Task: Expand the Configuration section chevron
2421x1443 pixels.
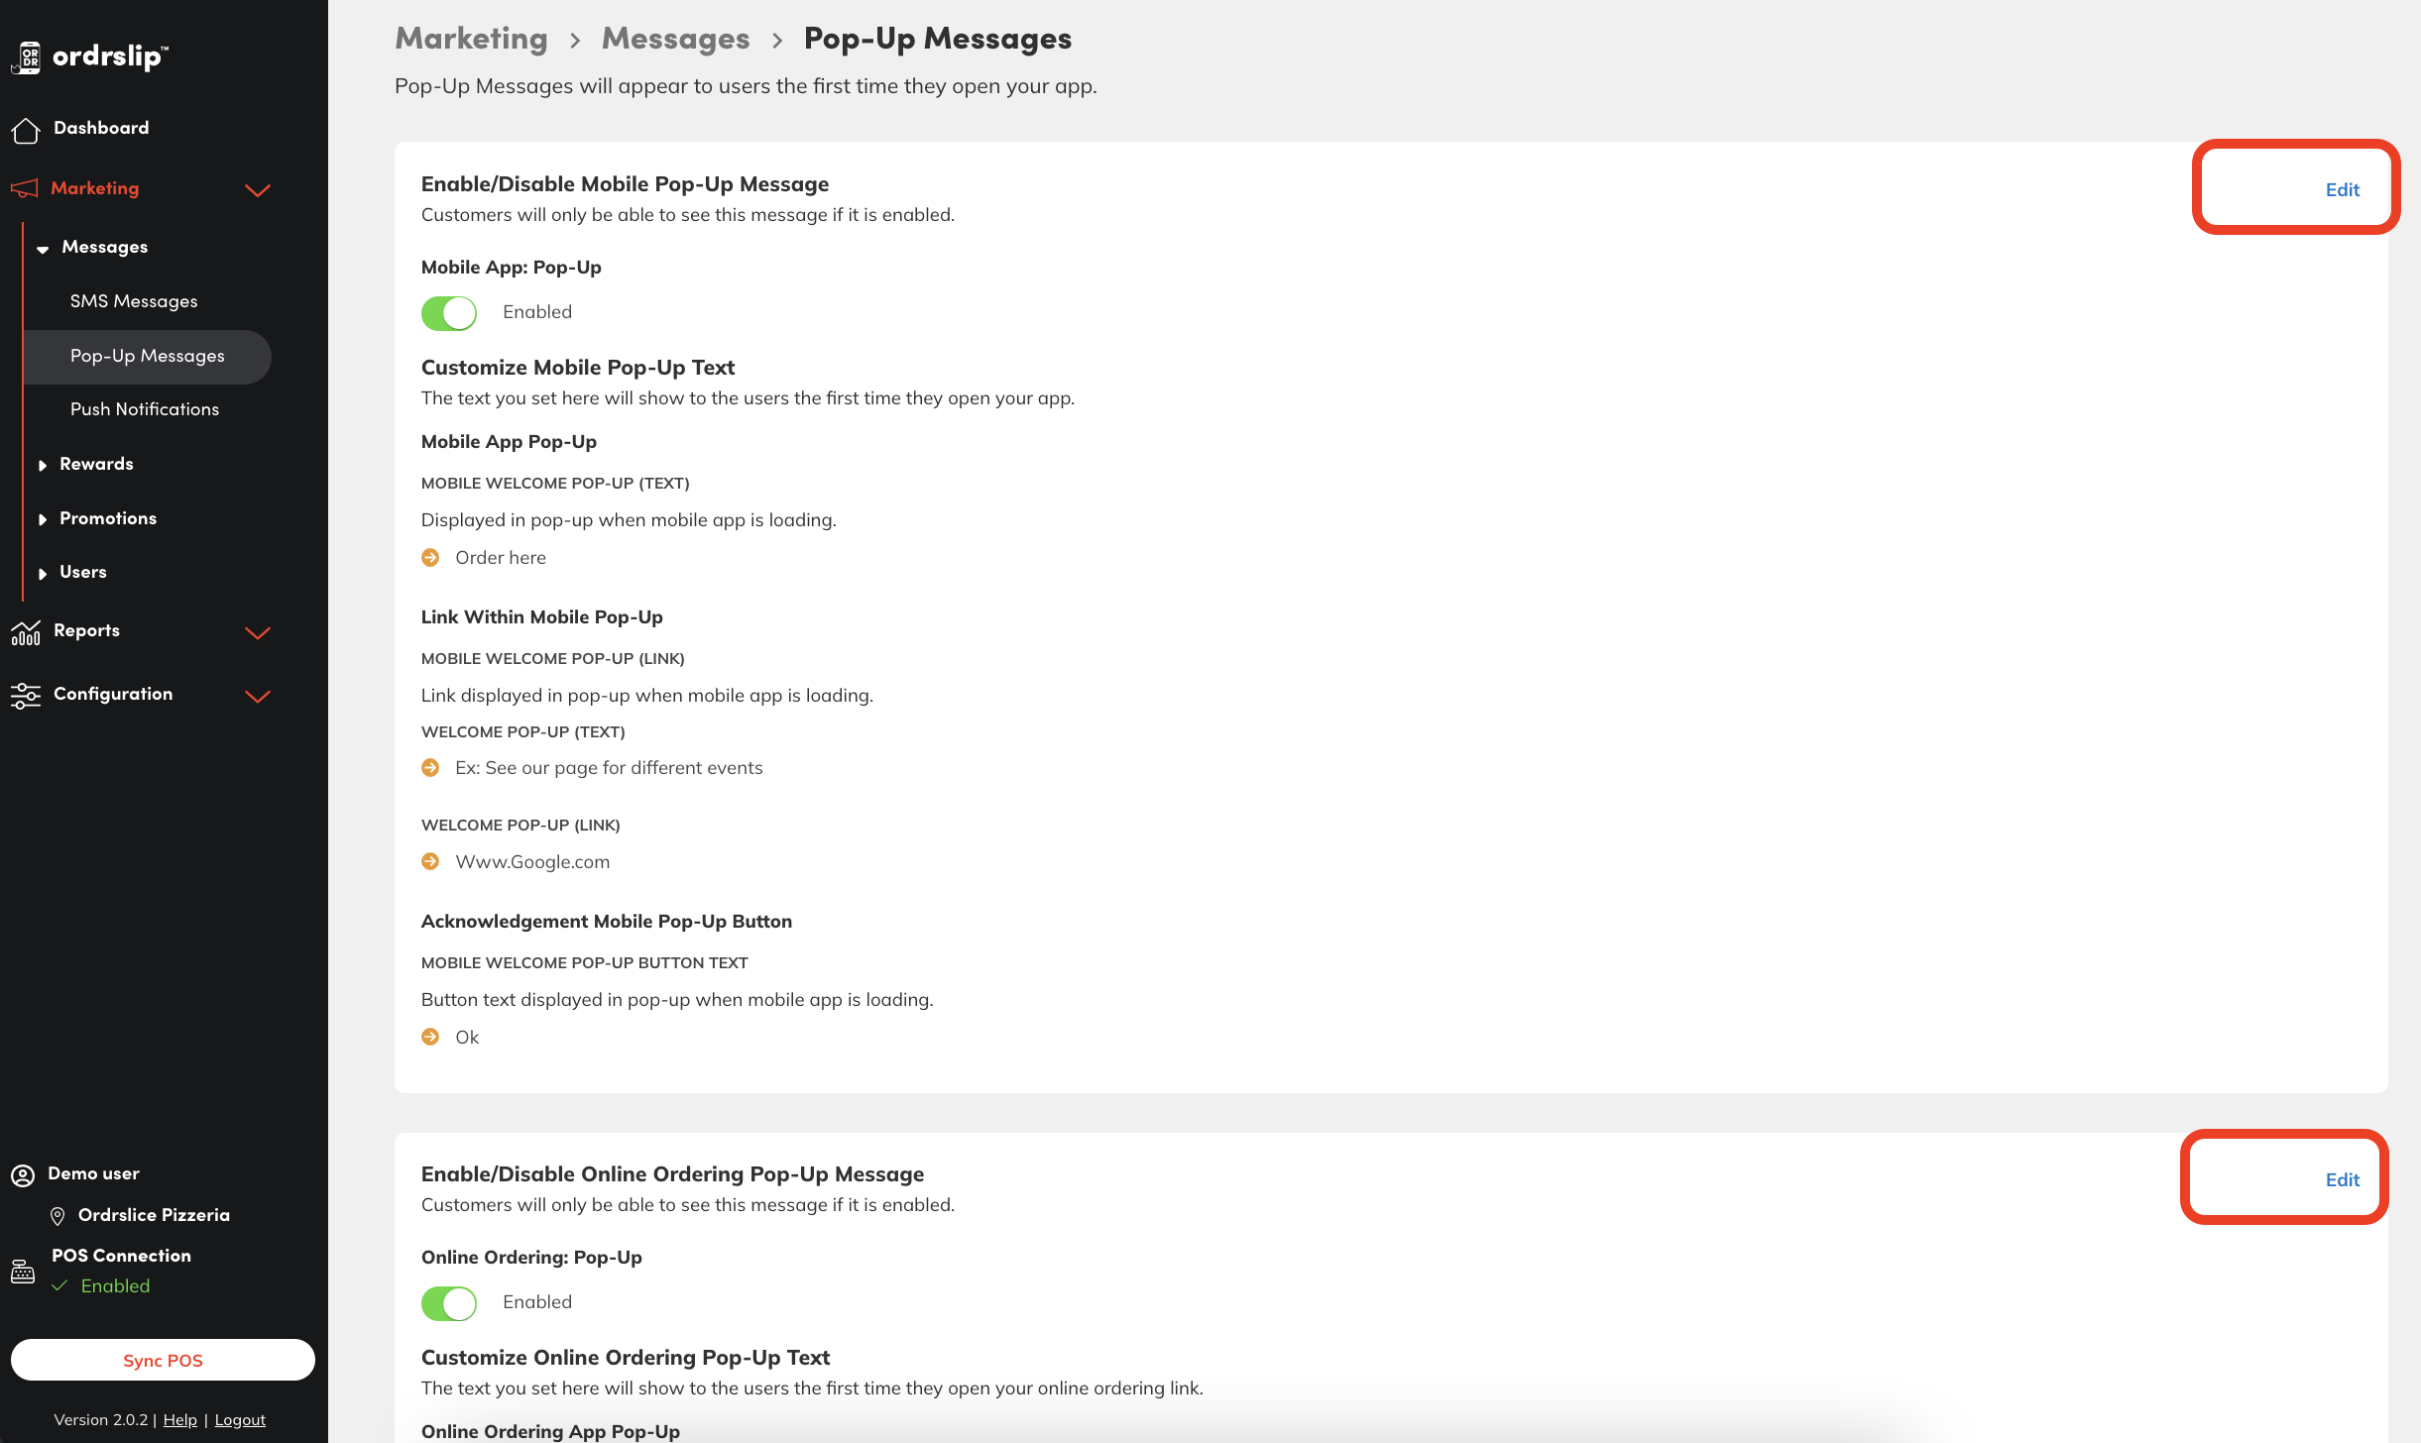Action: tap(258, 697)
